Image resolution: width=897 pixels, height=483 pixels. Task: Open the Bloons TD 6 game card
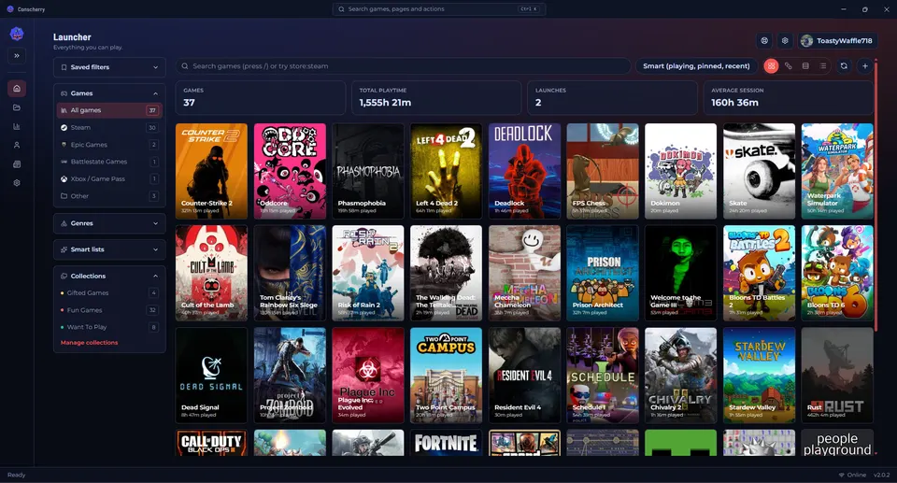[837, 273]
